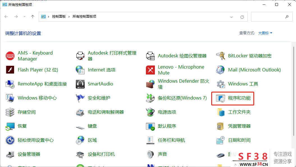The image size is (296, 167).
Task: Open 设备和打印机 icon
Action: tap(80, 154)
